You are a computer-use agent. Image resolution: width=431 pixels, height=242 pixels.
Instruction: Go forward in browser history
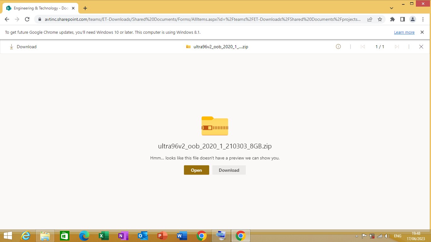point(17,19)
